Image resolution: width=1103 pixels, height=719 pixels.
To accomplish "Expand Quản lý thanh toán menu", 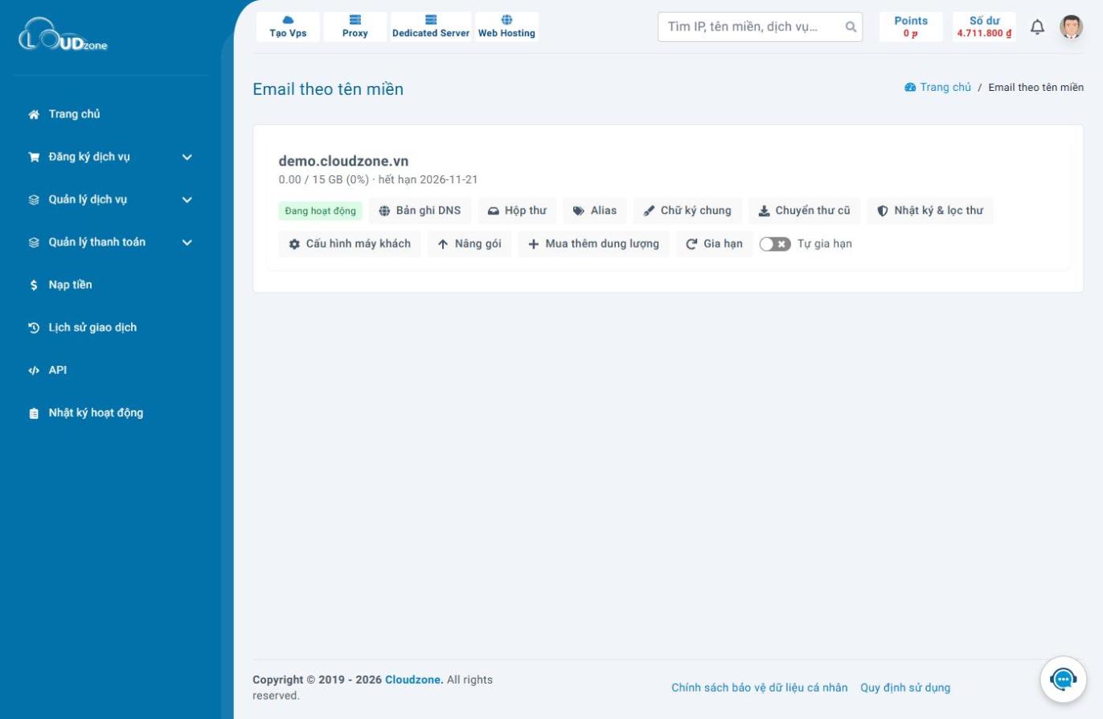I will pos(111,242).
